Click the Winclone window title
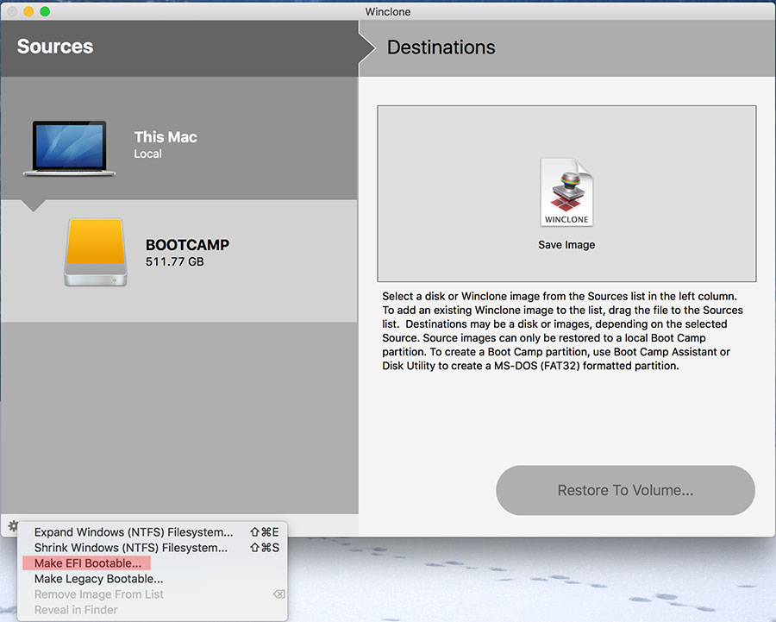Viewport: 776px width, 622px height. tap(388, 11)
